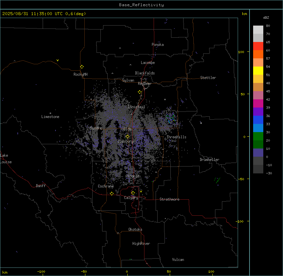283x276 pixels.
Task: Click the yellow v marker northwest of RockyMH
Action: (x=57, y=60)
